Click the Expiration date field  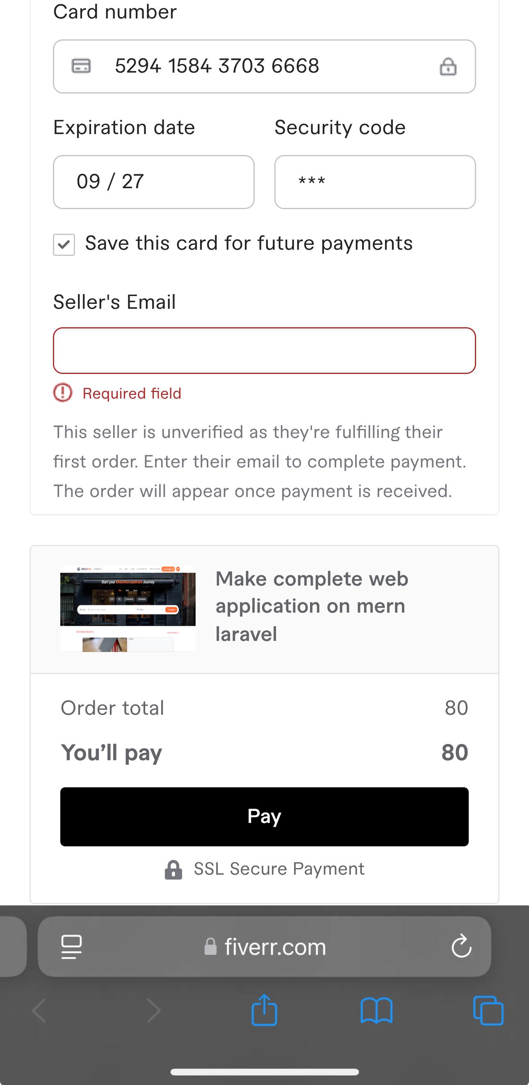click(154, 182)
